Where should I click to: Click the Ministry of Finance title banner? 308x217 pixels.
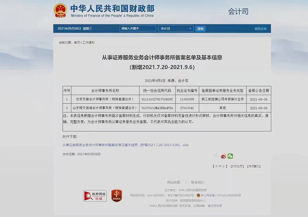[x=112, y=11]
